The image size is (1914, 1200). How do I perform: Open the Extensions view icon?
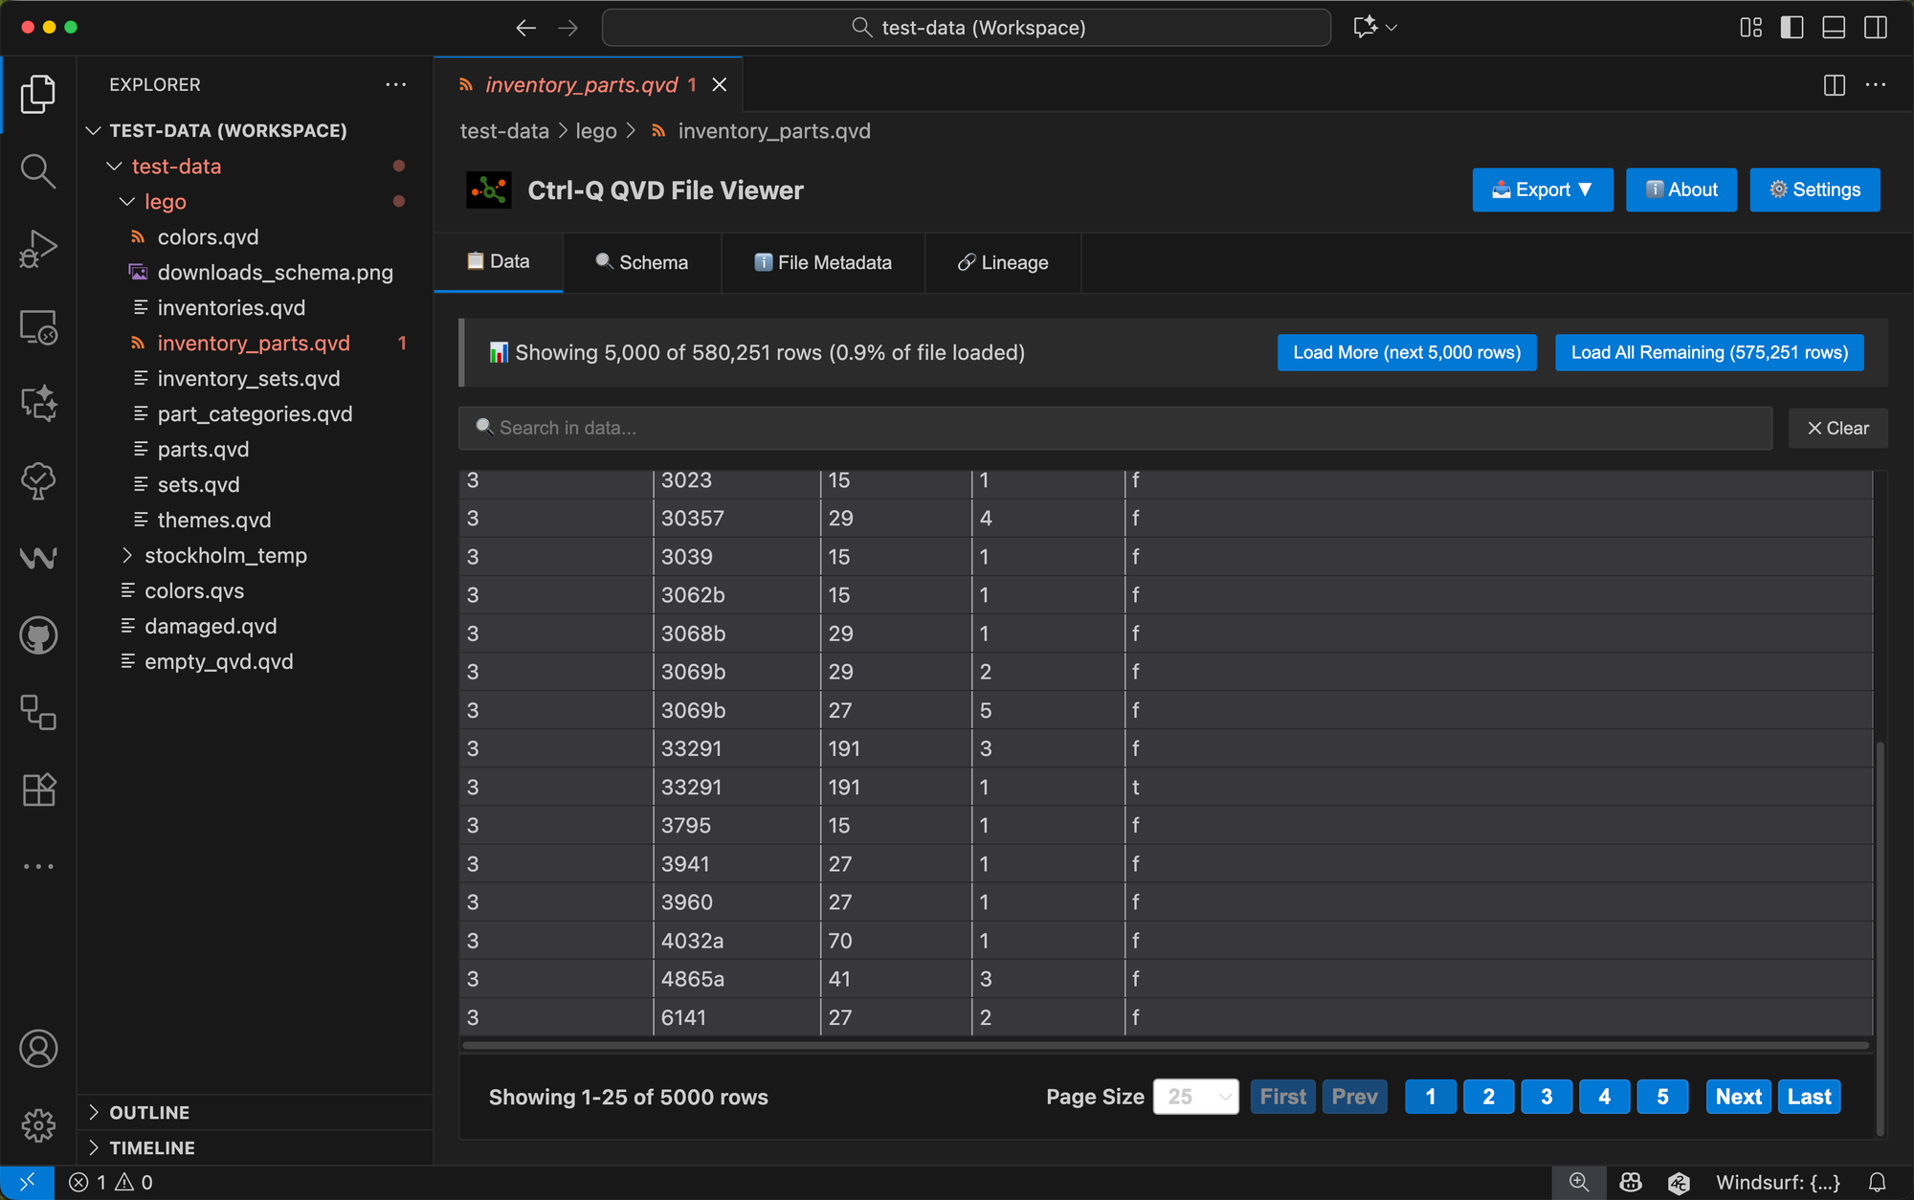click(x=38, y=790)
